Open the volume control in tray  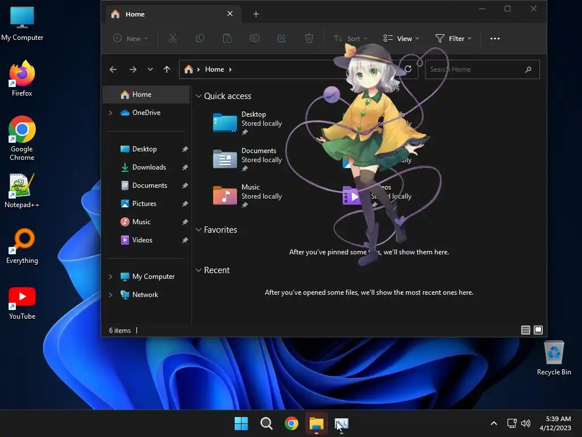[526, 423]
